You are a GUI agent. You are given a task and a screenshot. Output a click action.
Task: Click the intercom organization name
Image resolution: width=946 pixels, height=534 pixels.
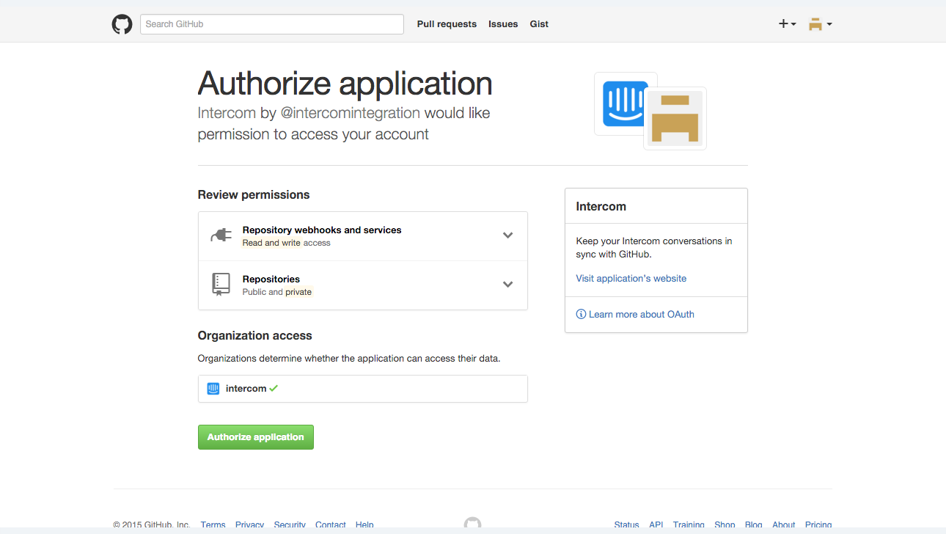[246, 389]
